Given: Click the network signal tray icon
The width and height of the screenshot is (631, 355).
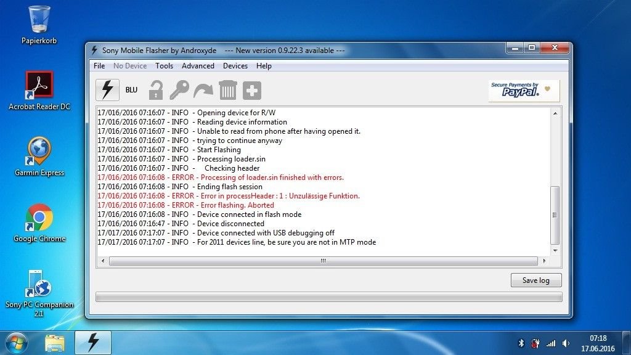Looking at the screenshot, I should [550, 343].
